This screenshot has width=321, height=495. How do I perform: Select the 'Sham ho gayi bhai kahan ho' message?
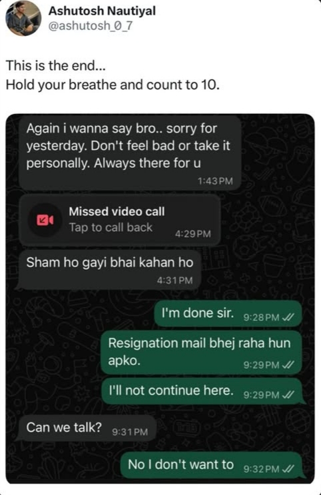[109, 270]
